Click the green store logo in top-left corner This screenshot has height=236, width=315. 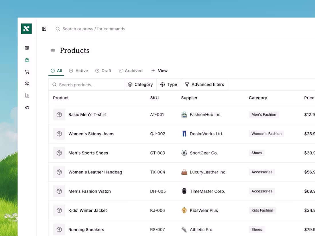click(26, 29)
